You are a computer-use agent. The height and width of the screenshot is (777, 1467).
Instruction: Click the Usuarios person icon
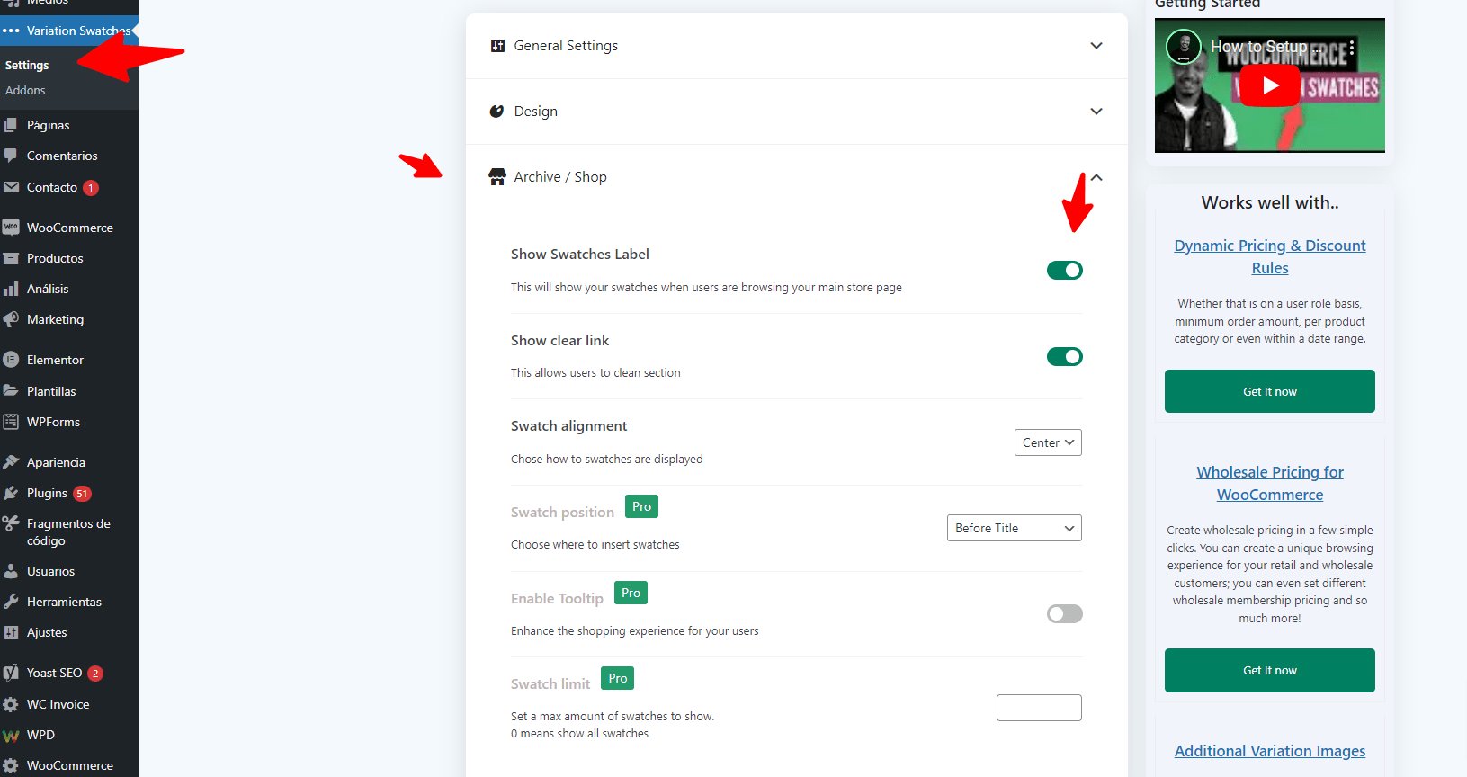(x=11, y=571)
